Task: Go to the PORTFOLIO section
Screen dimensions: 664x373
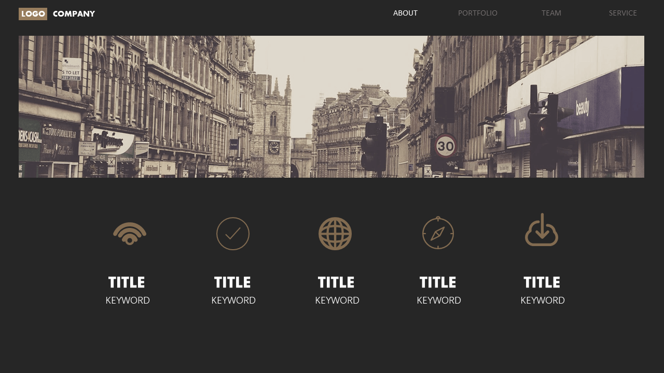Action: pyautogui.click(x=477, y=13)
